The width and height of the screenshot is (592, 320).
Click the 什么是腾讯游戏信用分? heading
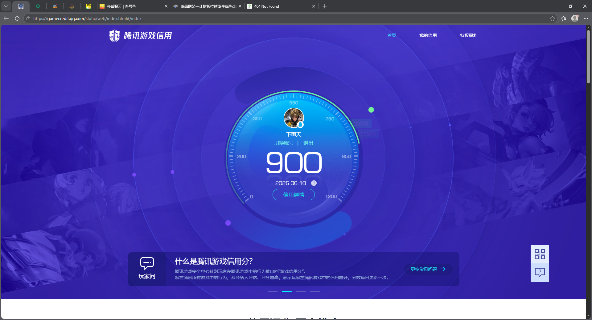click(x=214, y=261)
